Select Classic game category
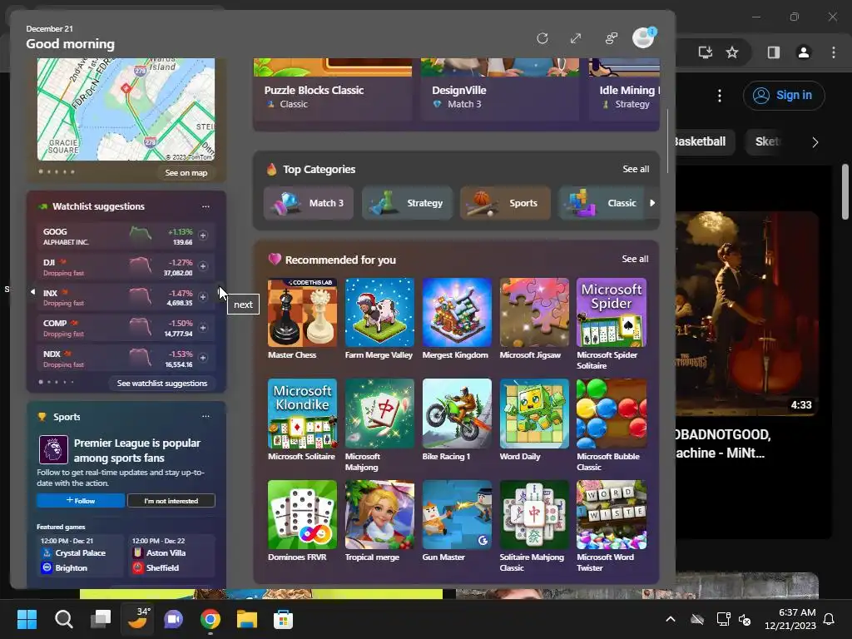 pos(602,203)
